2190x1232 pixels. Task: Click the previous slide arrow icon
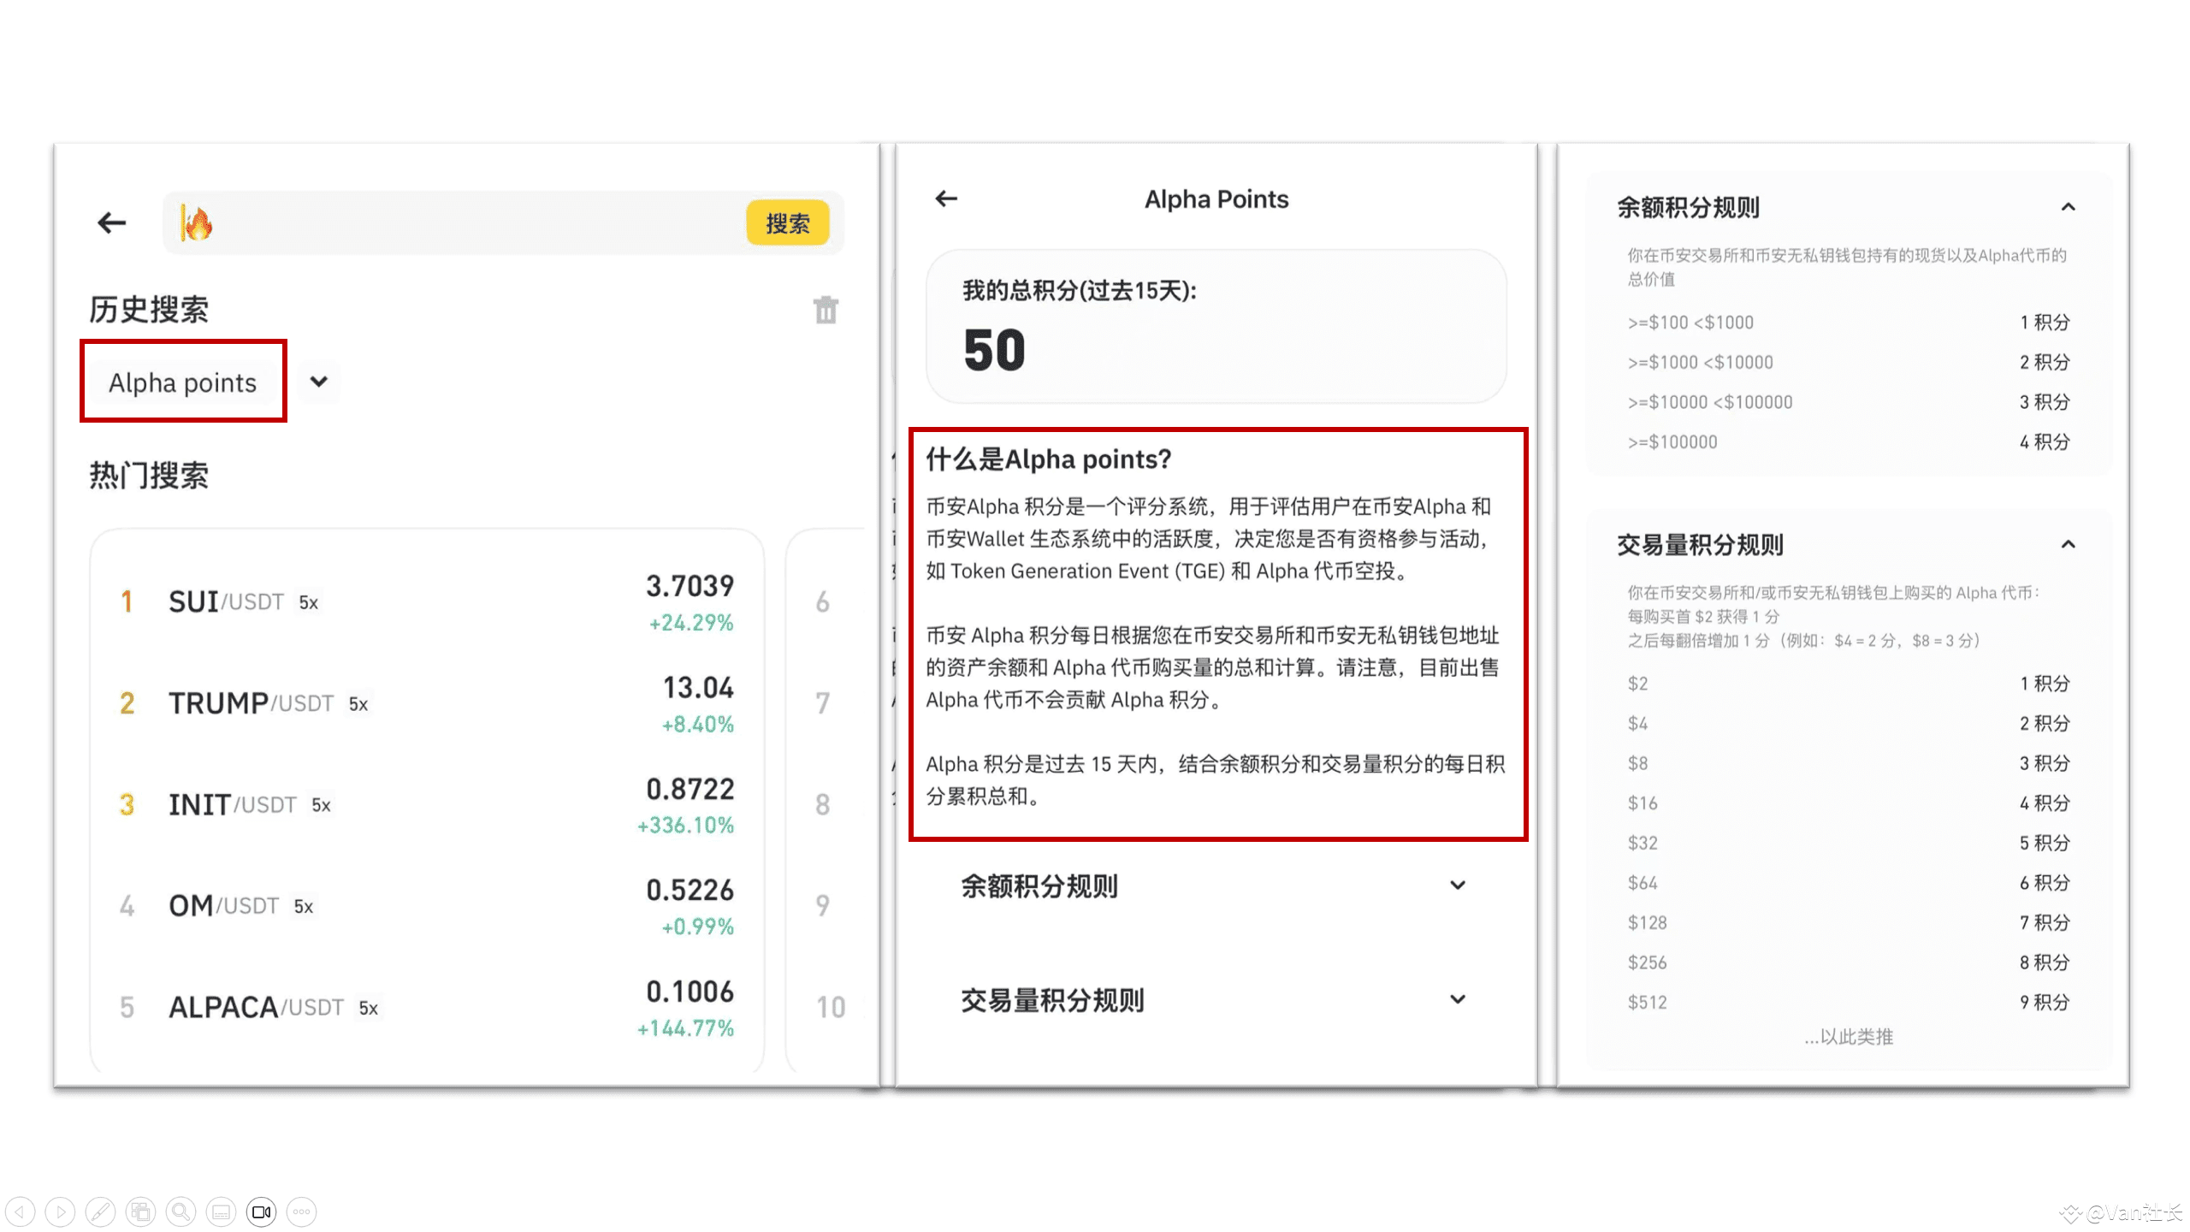pos(20,1211)
